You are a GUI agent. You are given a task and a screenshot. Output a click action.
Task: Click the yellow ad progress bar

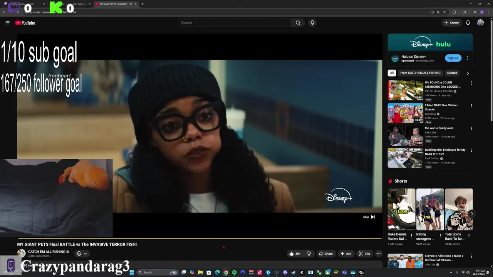200,239
